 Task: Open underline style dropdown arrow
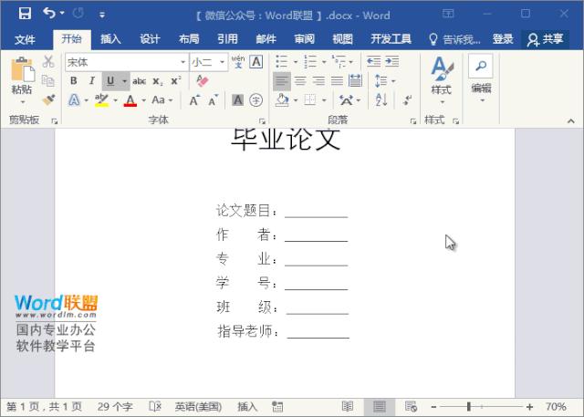point(124,81)
